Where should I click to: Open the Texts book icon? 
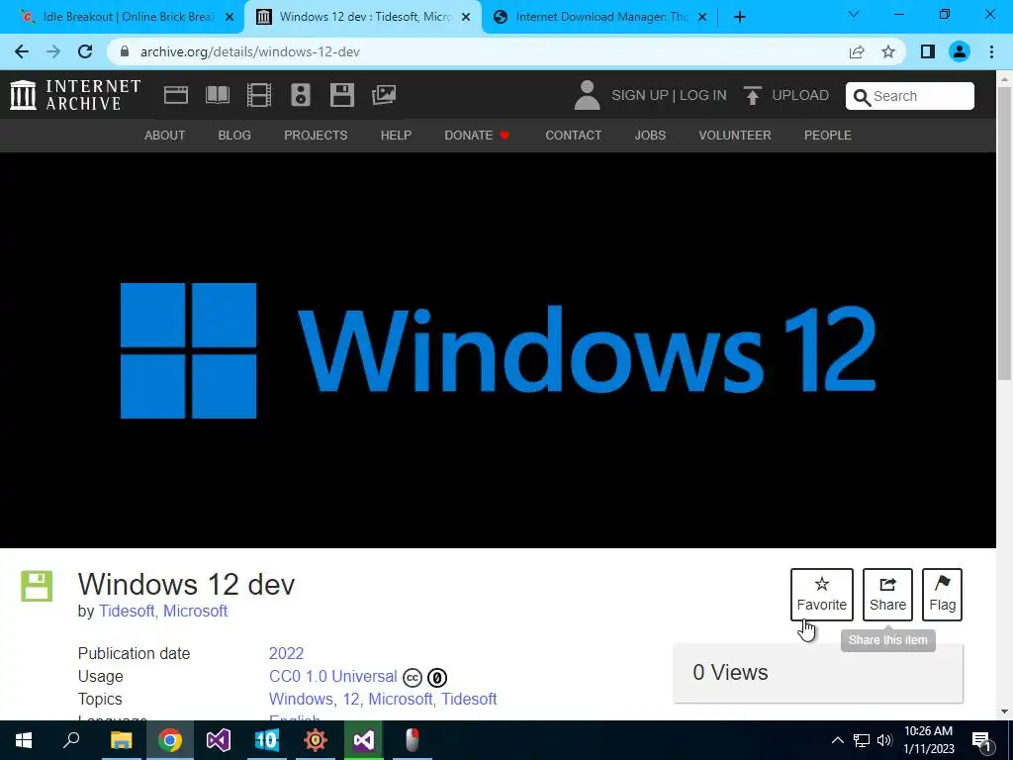coord(217,95)
